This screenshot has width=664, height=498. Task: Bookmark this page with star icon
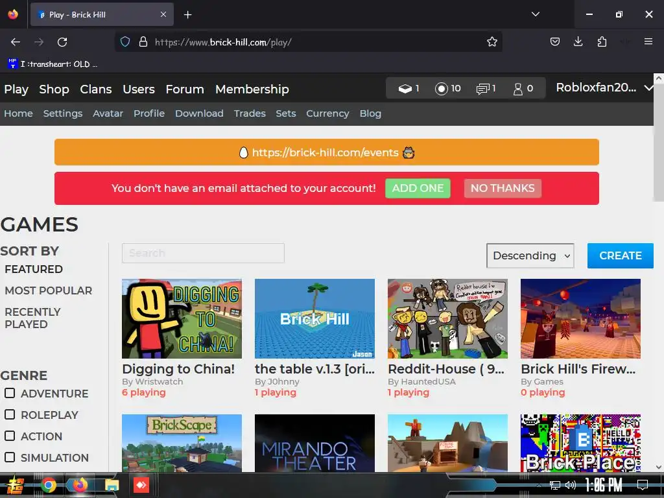(x=492, y=42)
